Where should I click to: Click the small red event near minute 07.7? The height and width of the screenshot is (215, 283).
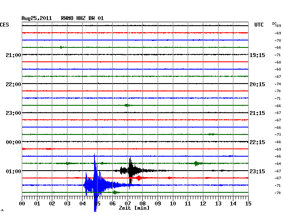click(x=138, y=178)
